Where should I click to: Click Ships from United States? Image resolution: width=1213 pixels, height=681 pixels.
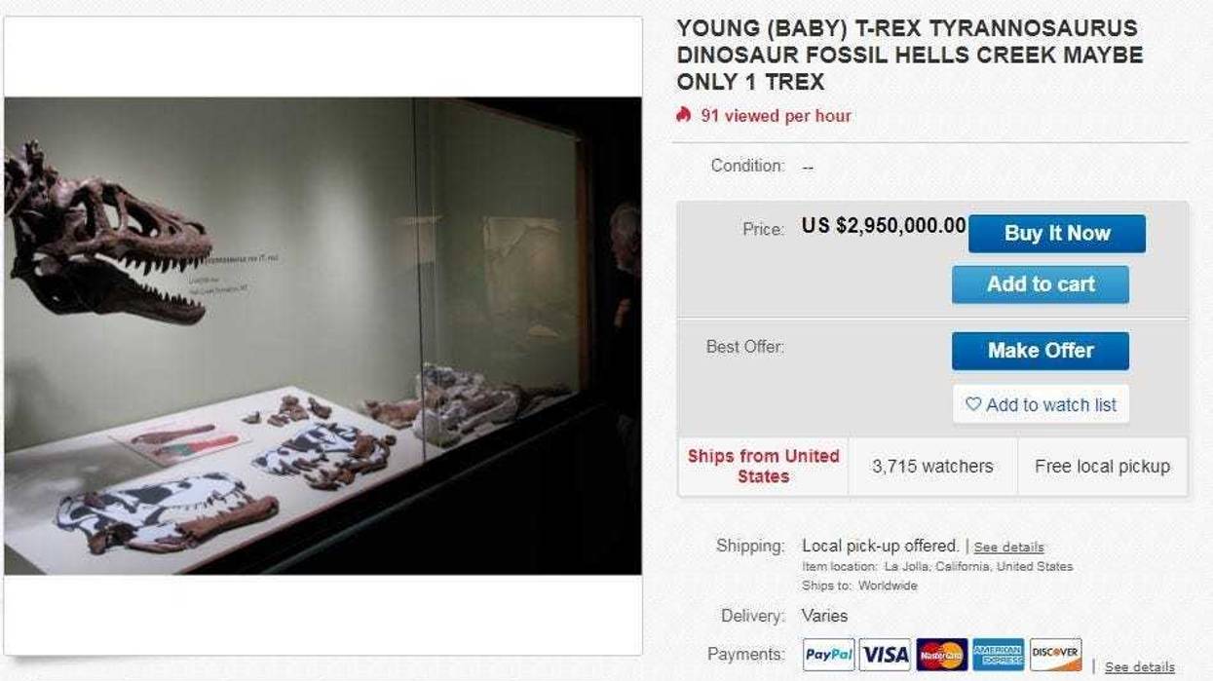(x=762, y=466)
